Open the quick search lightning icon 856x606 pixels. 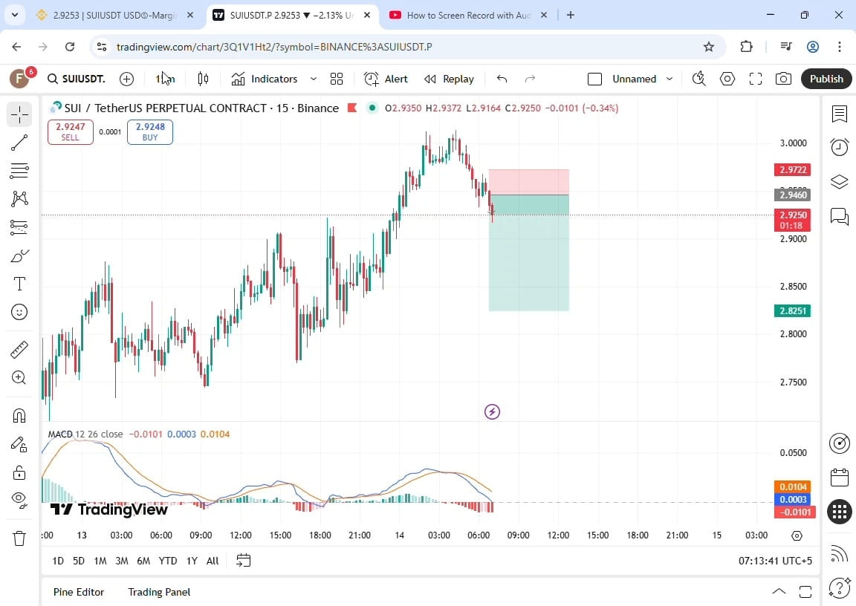[x=698, y=79]
